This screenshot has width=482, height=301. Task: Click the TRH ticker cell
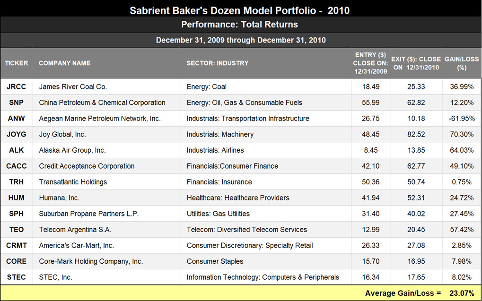(x=16, y=182)
